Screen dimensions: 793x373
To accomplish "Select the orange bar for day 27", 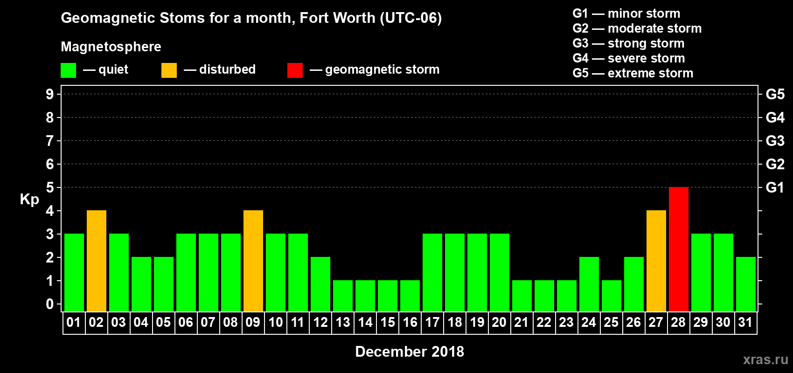I will [656, 261].
